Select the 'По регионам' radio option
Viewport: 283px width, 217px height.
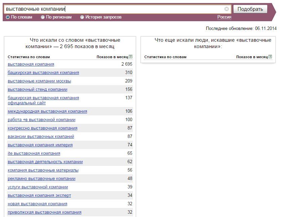(43, 17)
